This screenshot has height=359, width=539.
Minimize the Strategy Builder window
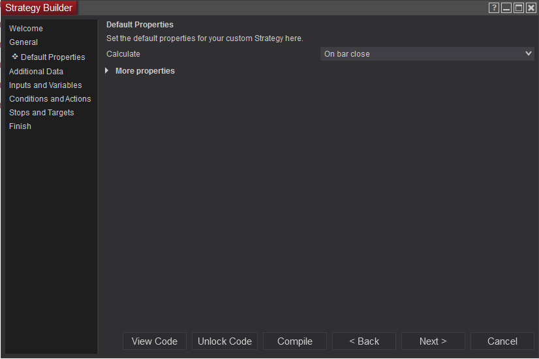(x=506, y=8)
